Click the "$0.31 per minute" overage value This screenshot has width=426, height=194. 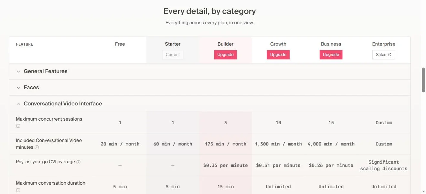point(278,165)
